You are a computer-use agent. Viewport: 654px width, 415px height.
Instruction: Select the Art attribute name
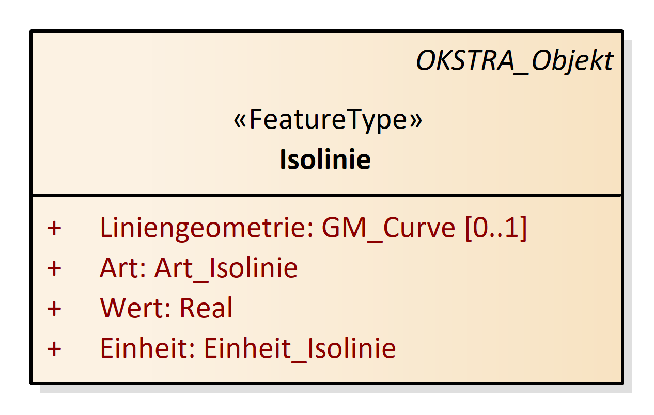tap(121, 268)
